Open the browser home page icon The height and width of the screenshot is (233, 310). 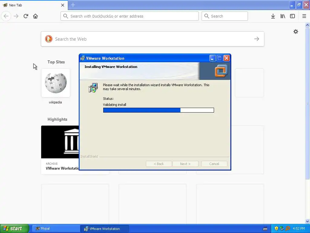pos(35,16)
